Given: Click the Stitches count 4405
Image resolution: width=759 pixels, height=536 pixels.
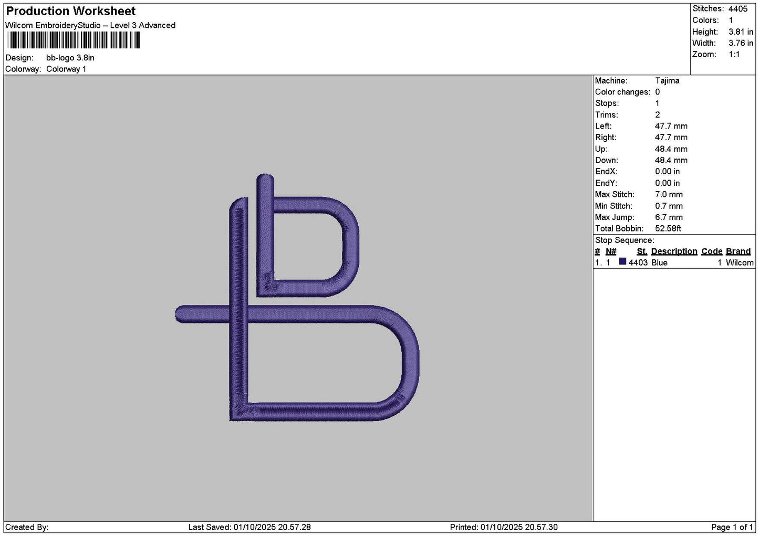Looking at the screenshot, I should (738, 9).
